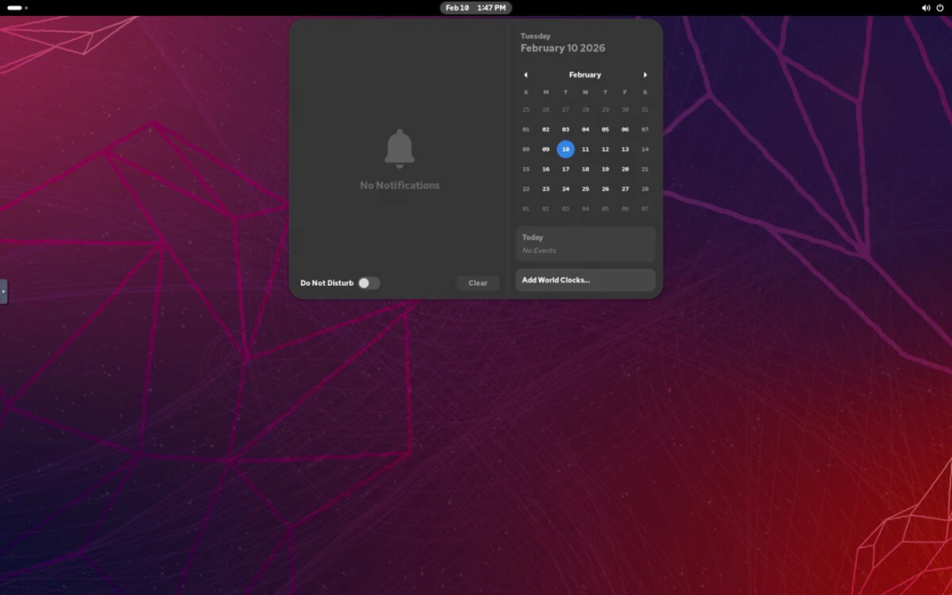
Task: Select February 22 in calendar
Action: click(525, 189)
